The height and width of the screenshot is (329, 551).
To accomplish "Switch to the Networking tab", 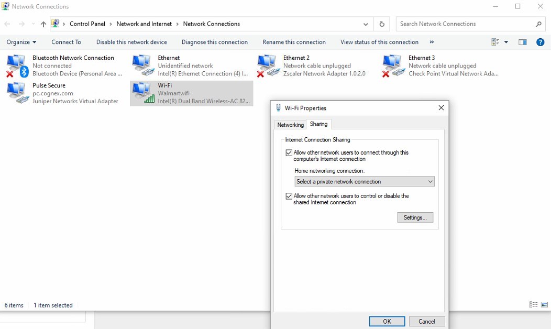I will point(290,125).
